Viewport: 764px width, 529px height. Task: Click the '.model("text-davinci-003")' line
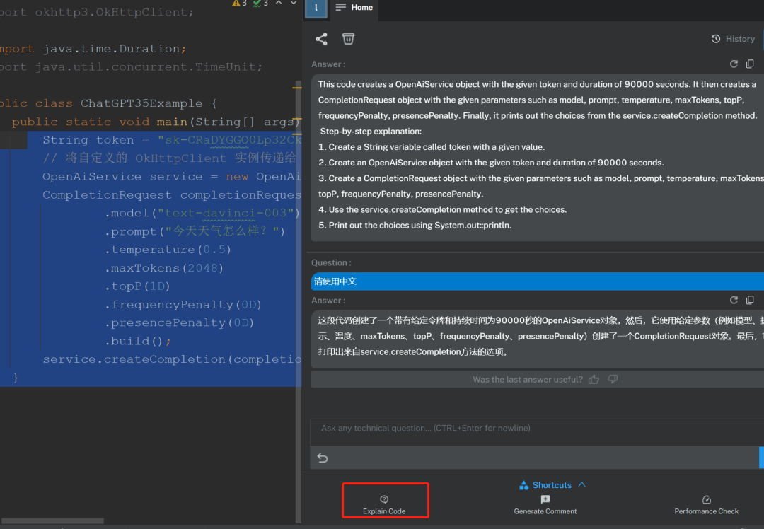pyautogui.click(x=202, y=214)
